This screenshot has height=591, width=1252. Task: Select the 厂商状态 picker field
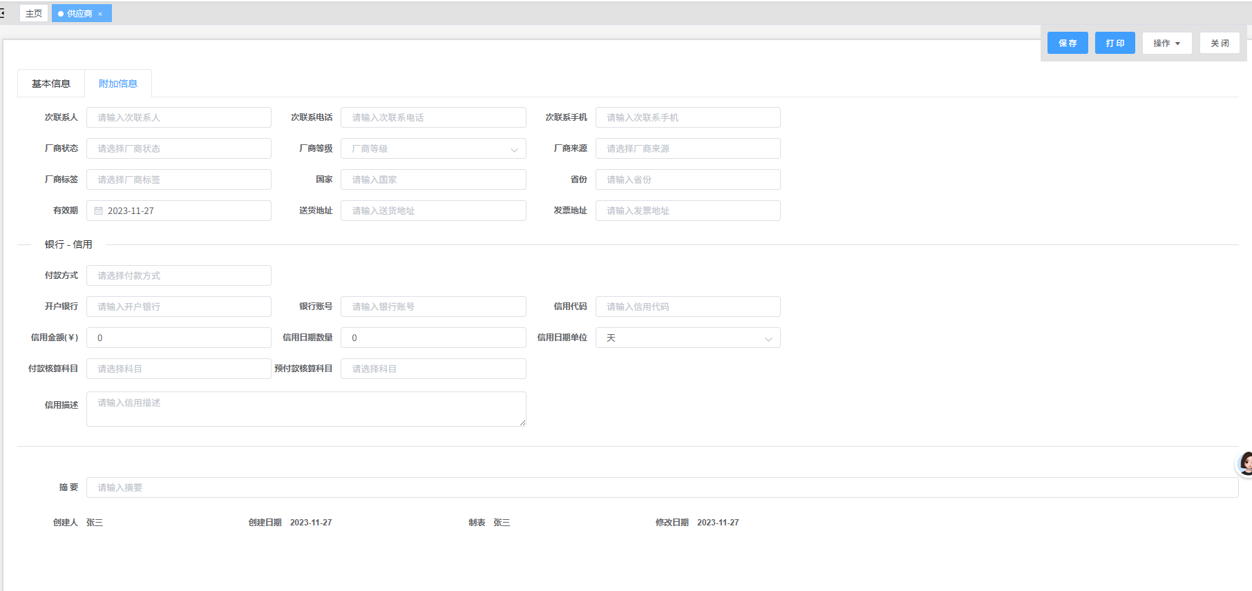179,149
